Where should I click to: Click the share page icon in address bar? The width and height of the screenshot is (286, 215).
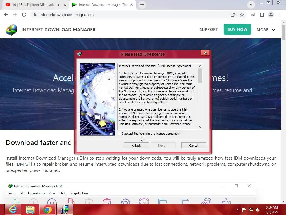tap(233, 15)
